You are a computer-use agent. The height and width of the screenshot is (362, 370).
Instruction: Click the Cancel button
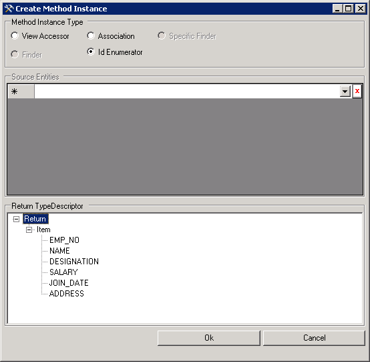coord(314,338)
